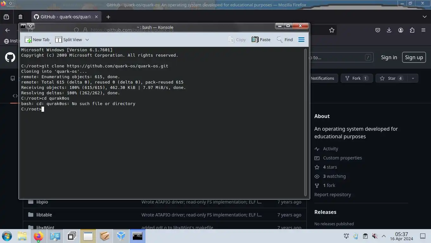Click the stacked windows taskbar icon

pyautogui.click(x=72, y=236)
